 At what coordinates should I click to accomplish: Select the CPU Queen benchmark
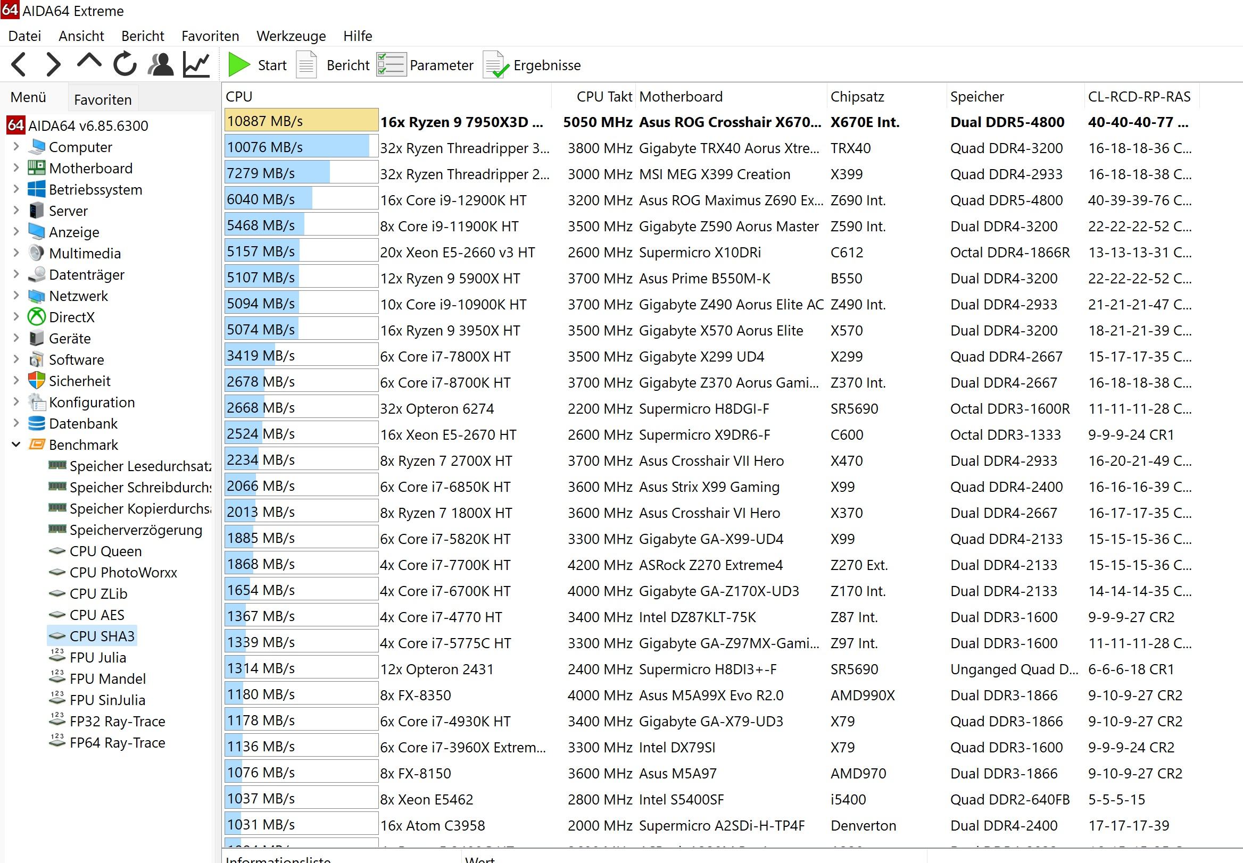pyautogui.click(x=106, y=551)
